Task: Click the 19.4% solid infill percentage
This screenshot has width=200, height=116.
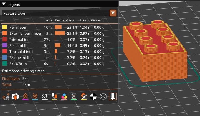Action: point(72,45)
